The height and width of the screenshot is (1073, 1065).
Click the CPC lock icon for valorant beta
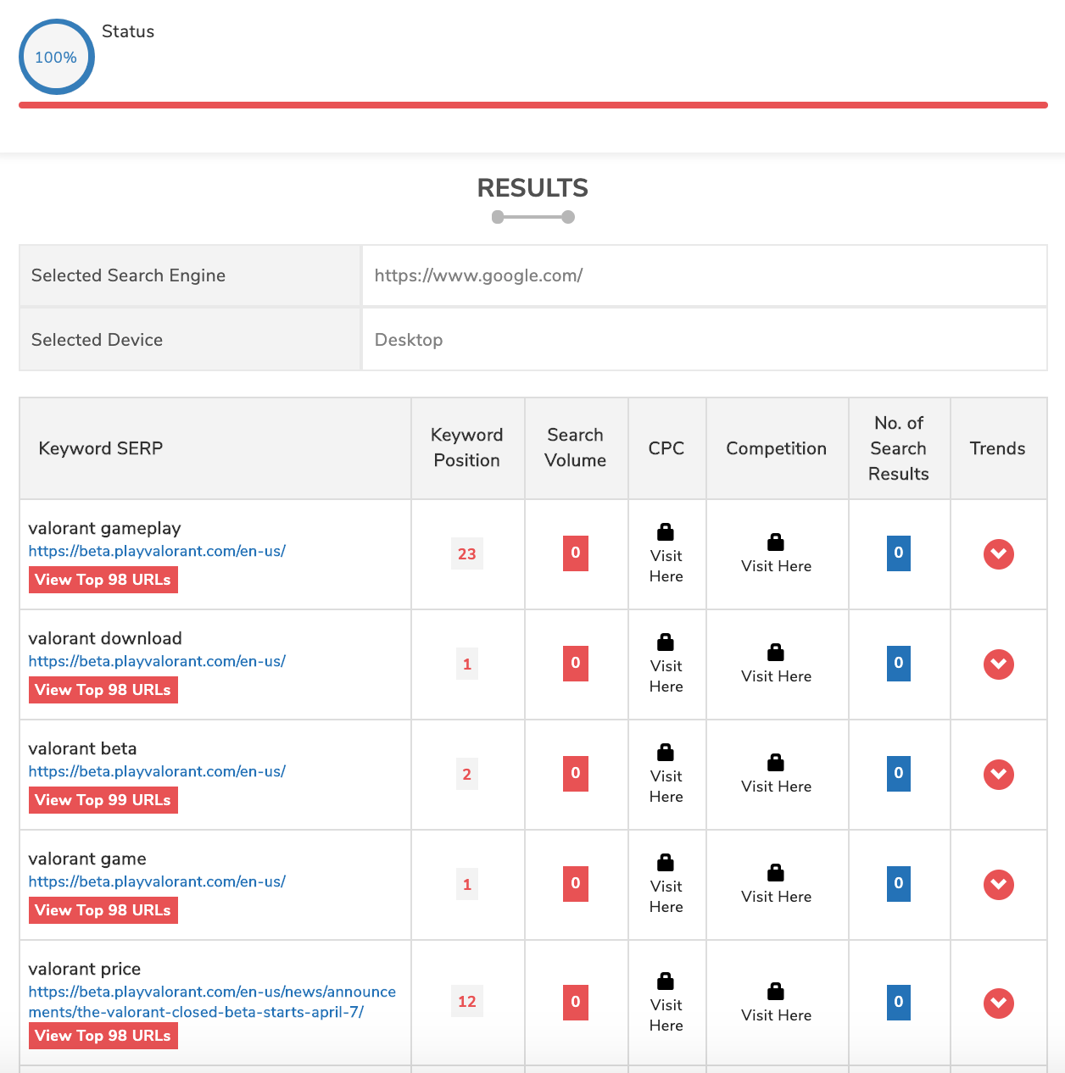pyautogui.click(x=666, y=752)
